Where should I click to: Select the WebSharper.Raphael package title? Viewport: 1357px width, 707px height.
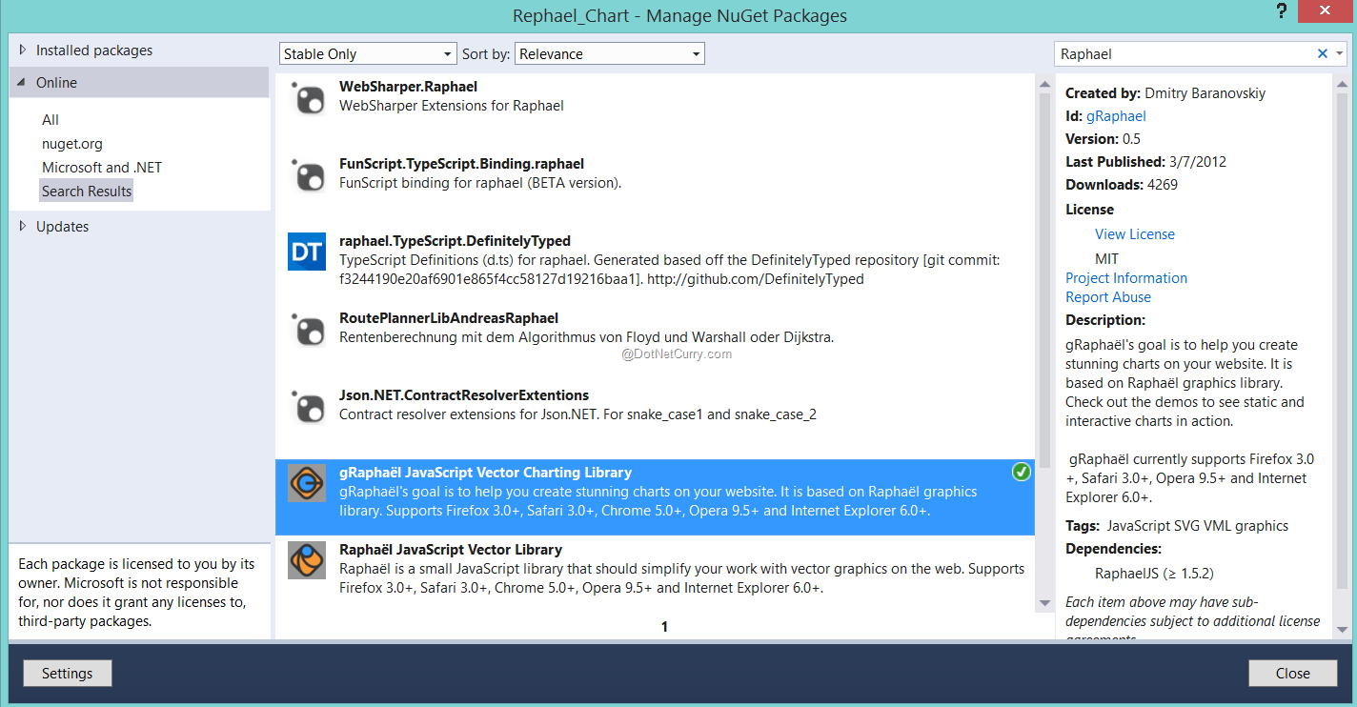[x=408, y=87]
